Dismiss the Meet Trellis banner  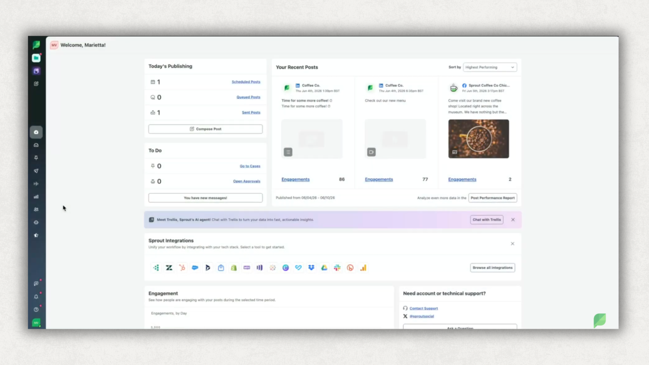513,220
